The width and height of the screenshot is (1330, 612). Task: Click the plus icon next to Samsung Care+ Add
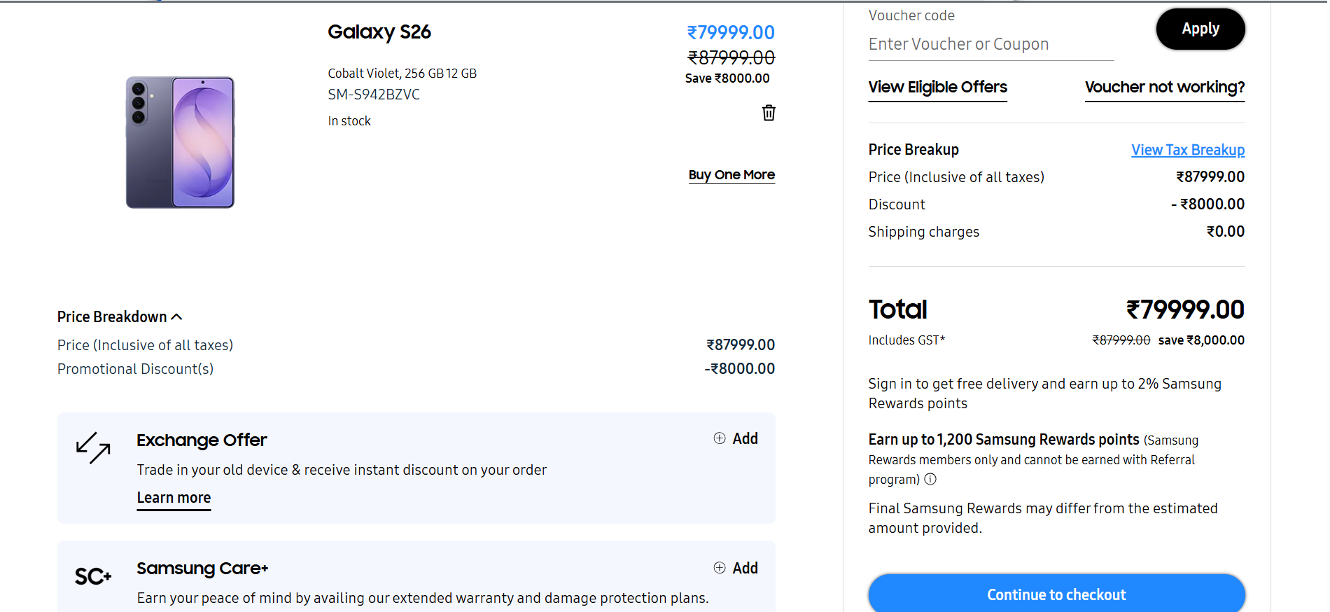pyautogui.click(x=720, y=568)
